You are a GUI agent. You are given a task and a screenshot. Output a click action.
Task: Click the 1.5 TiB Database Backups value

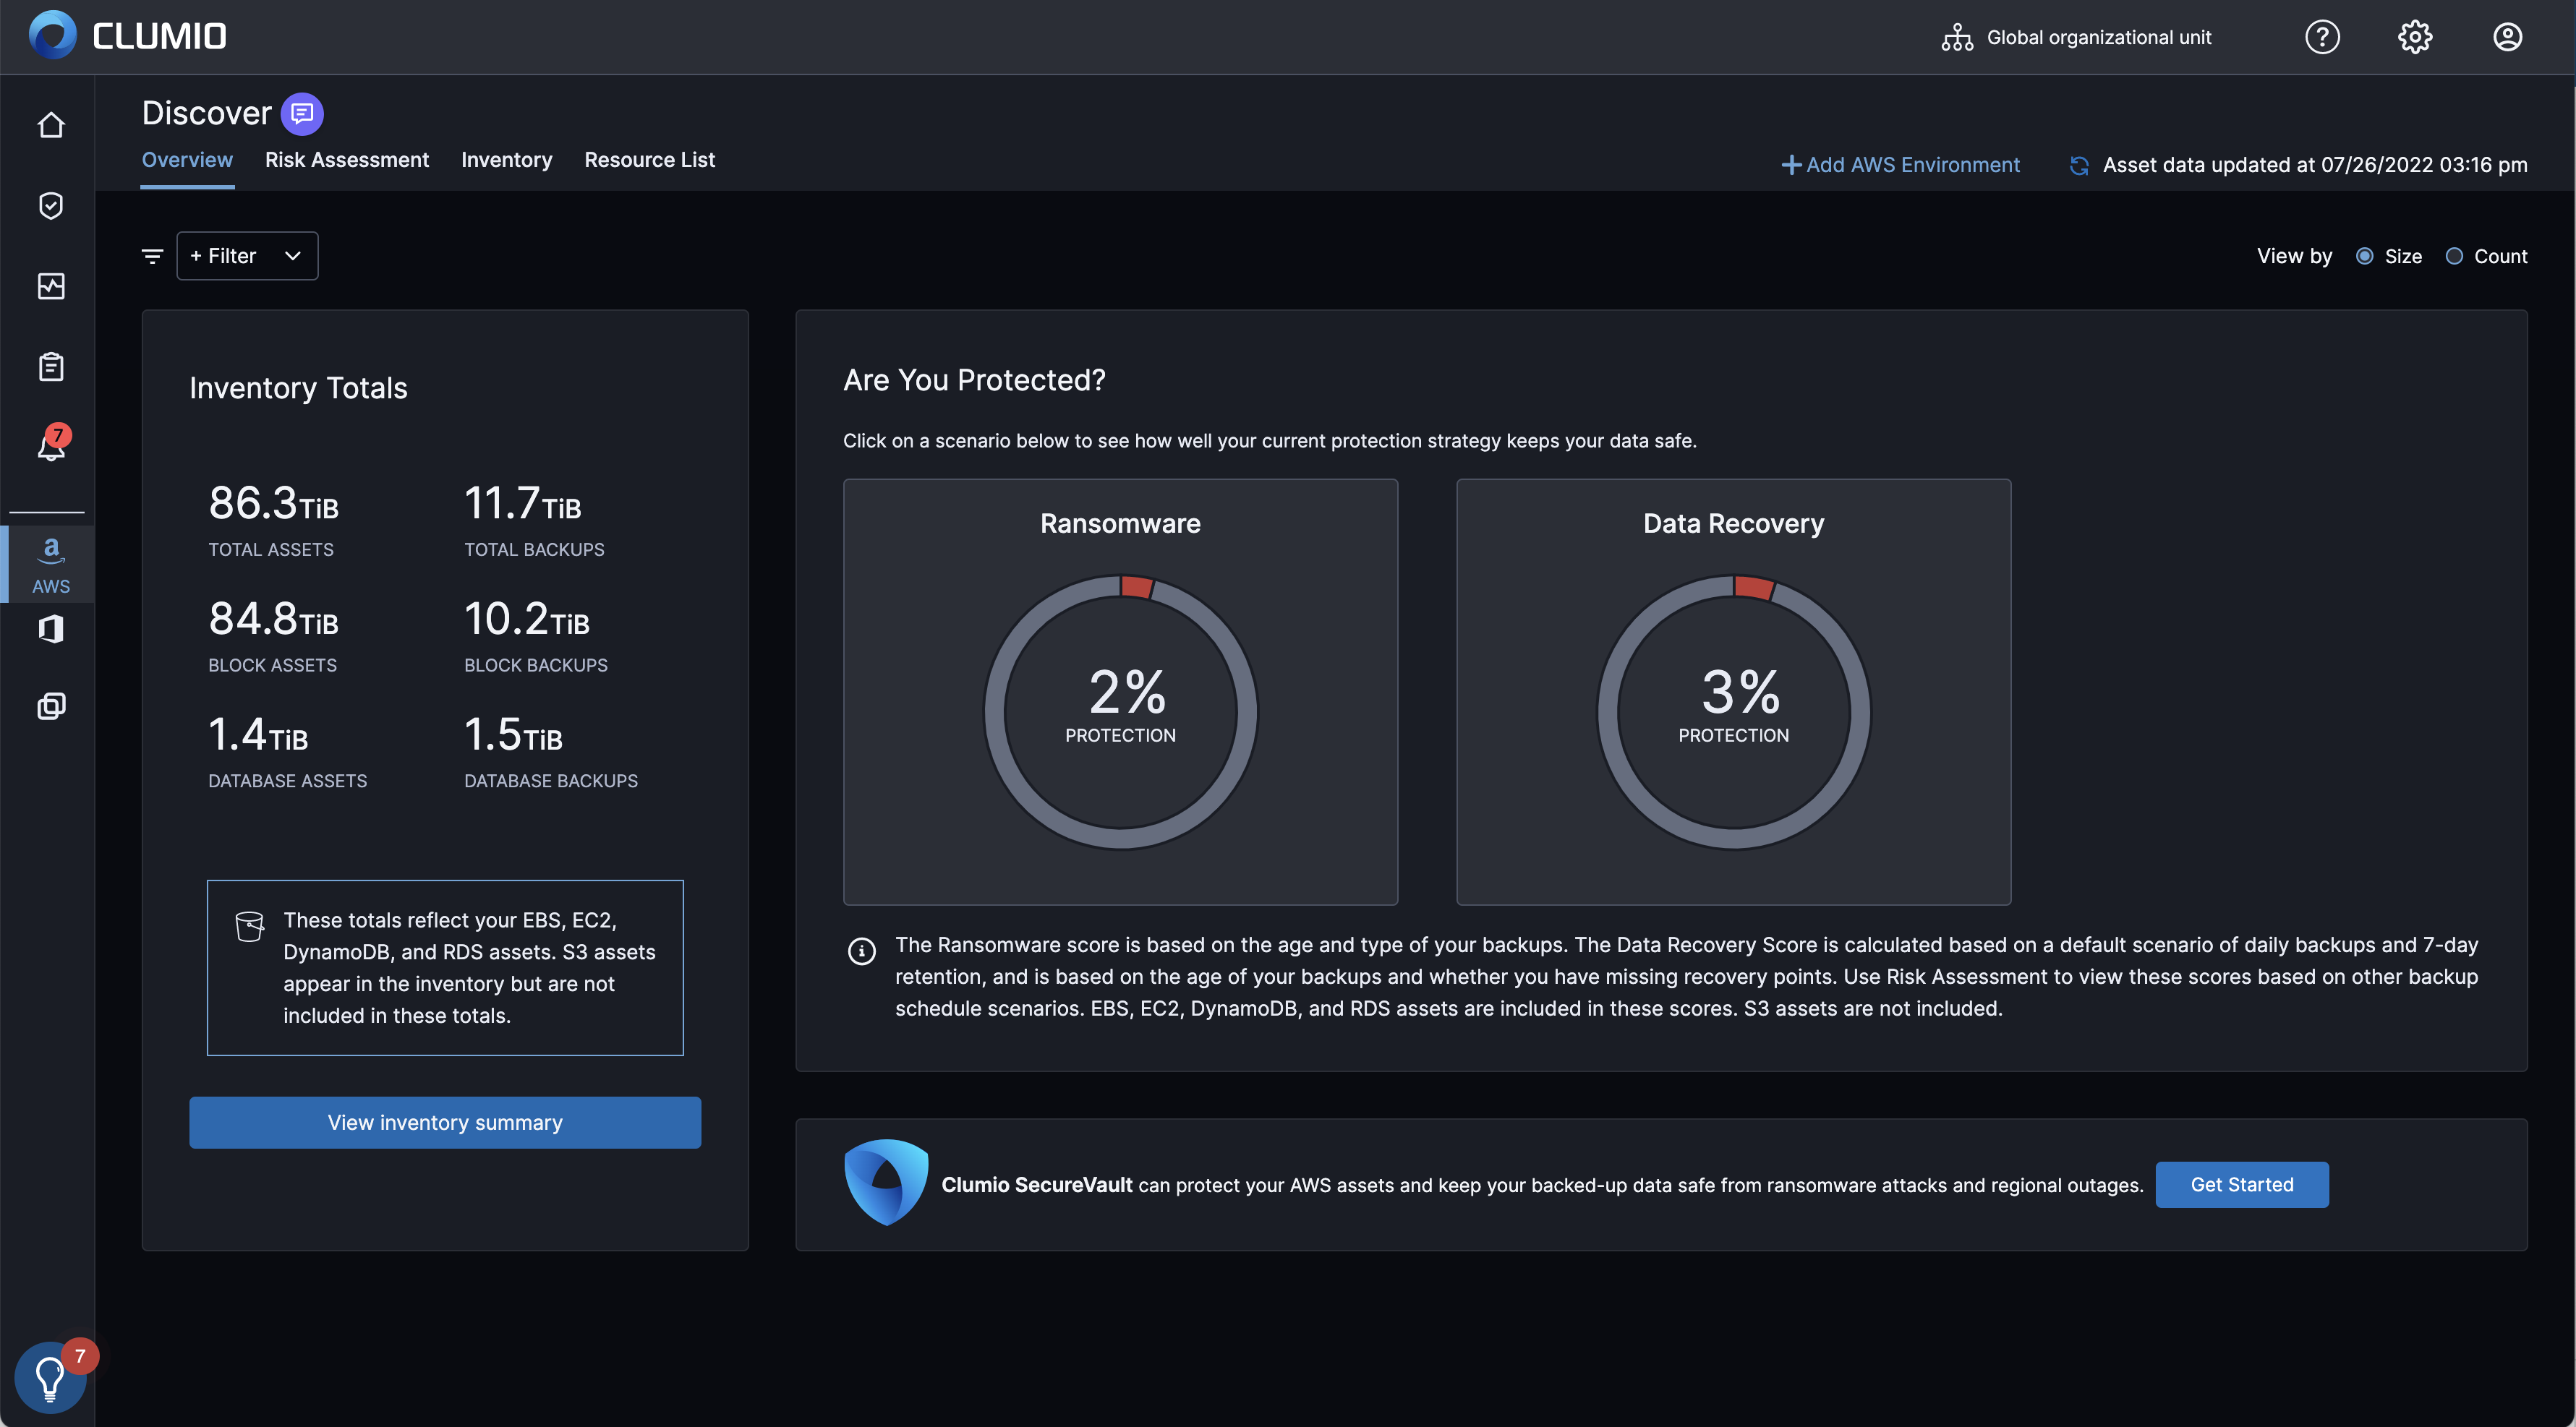[513, 735]
